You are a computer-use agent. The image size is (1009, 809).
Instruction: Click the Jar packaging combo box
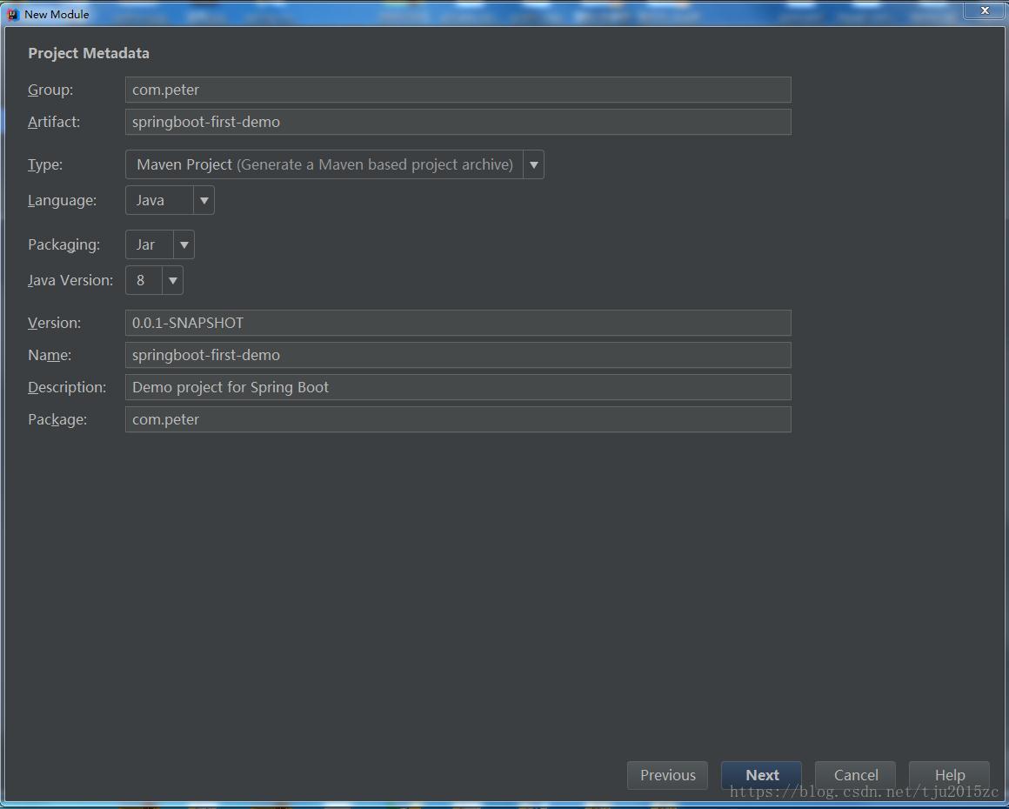point(159,244)
